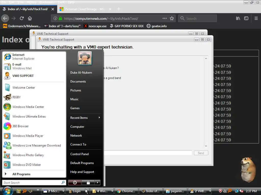This screenshot has height=195, width=261.
Task: Open Duke Al-Nukem user folder
Action: (85, 72)
